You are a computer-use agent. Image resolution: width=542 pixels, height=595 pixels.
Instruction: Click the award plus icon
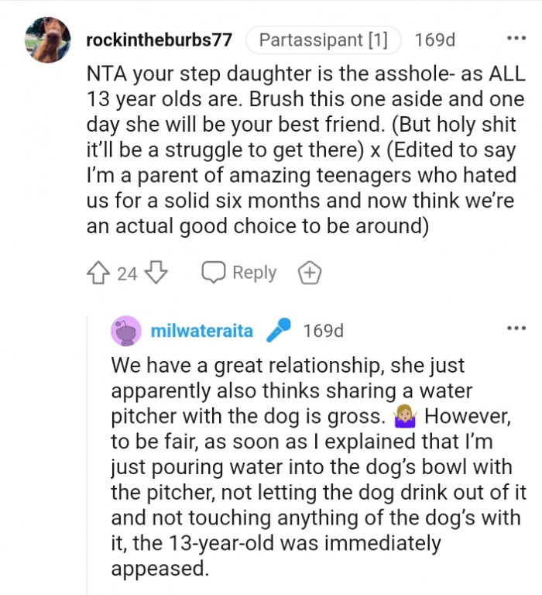(x=309, y=273)
